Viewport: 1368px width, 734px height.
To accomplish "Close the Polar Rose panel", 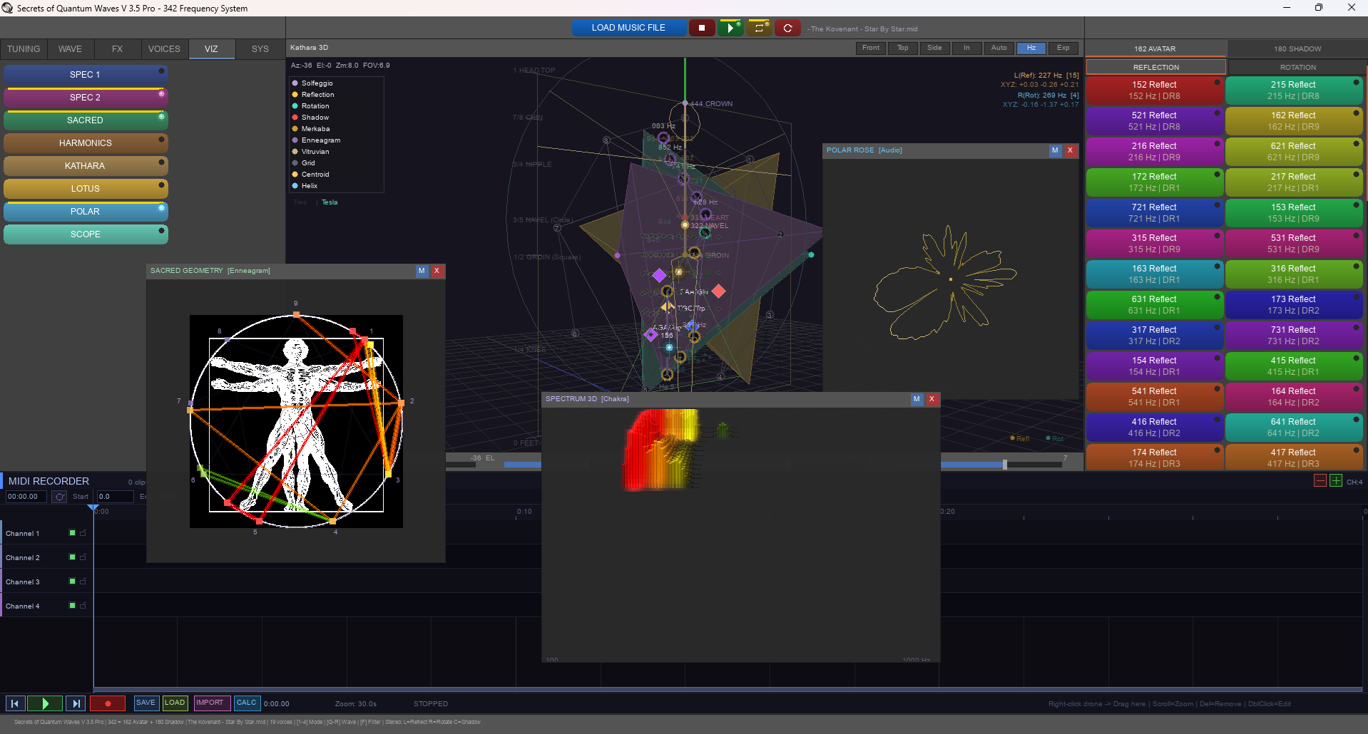I will pos(1070,150).
